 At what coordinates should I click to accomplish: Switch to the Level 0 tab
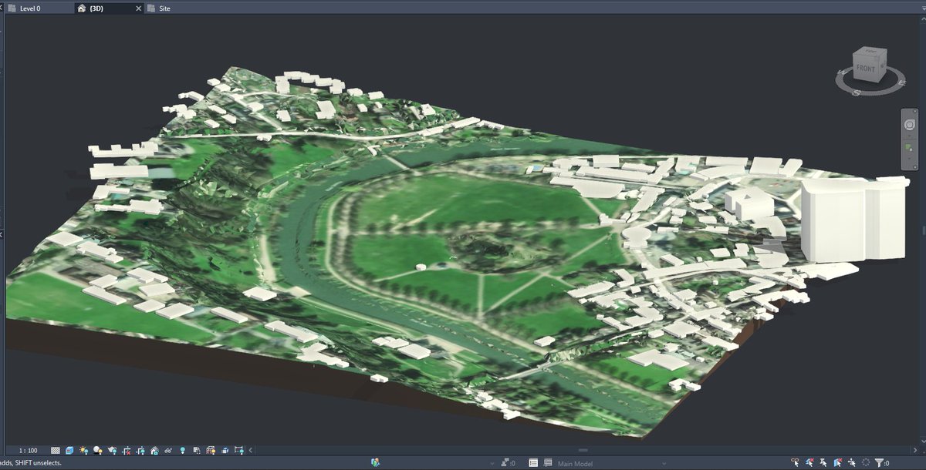pyautogui.click(x=31, y=8)
